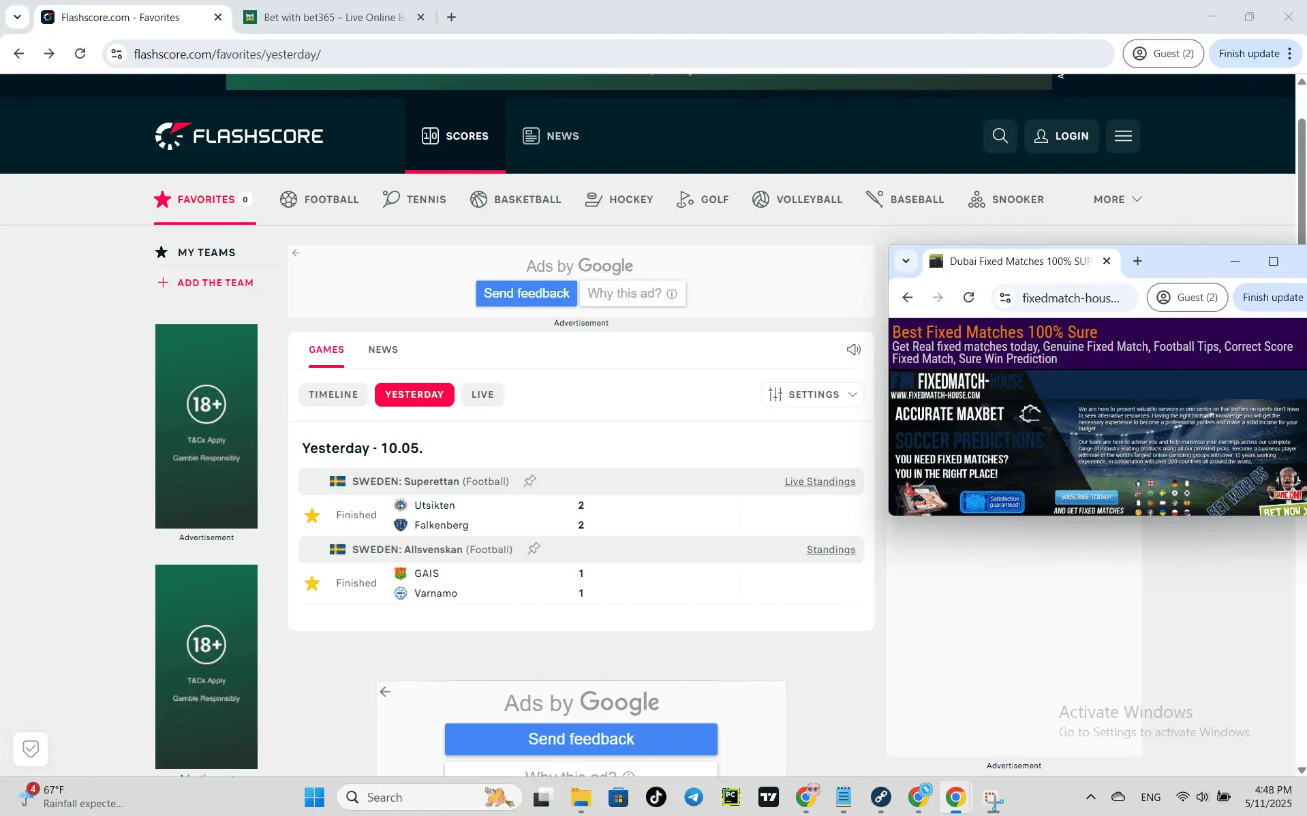Select the Tennis sport icon

tap(391, 199)
